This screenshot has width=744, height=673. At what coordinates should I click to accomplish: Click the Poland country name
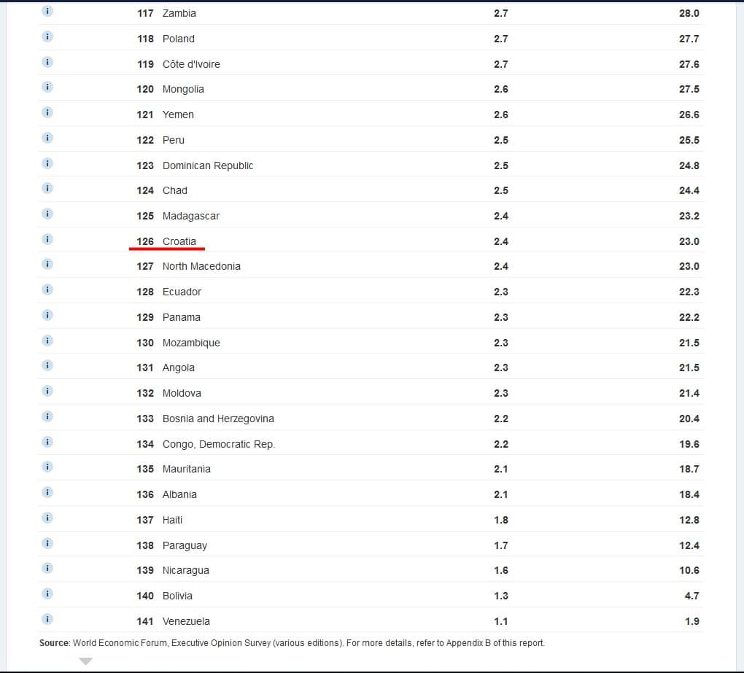point(179,39)
